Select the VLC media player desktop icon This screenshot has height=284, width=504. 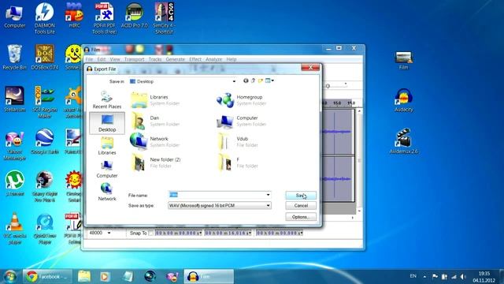tap(15, 229)
